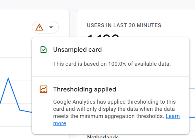Viewport: 195px width, 138px height.
Task: Click the thresholding description paragraph
Action: click(x=116, y=112)
